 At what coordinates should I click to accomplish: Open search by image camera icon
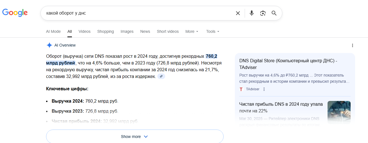pyautogui.click(x=263, y=13)
